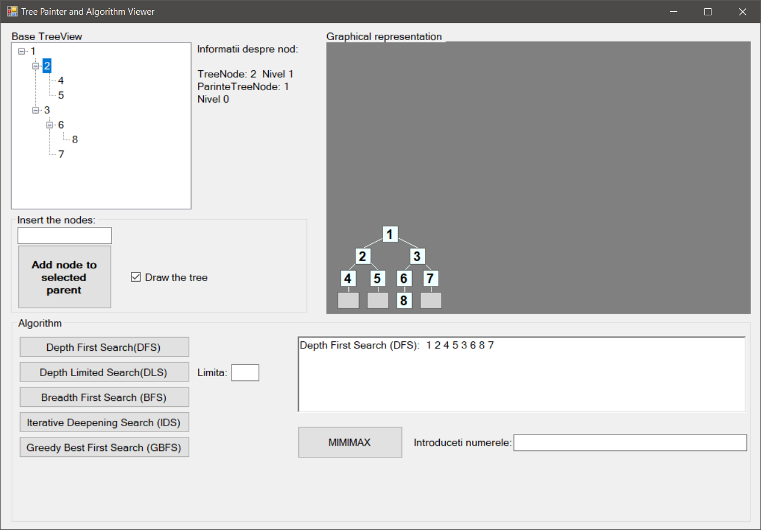Select tree node 6 in Base TreeView
This screenshot has height=530, width=761.
[61, 125]
